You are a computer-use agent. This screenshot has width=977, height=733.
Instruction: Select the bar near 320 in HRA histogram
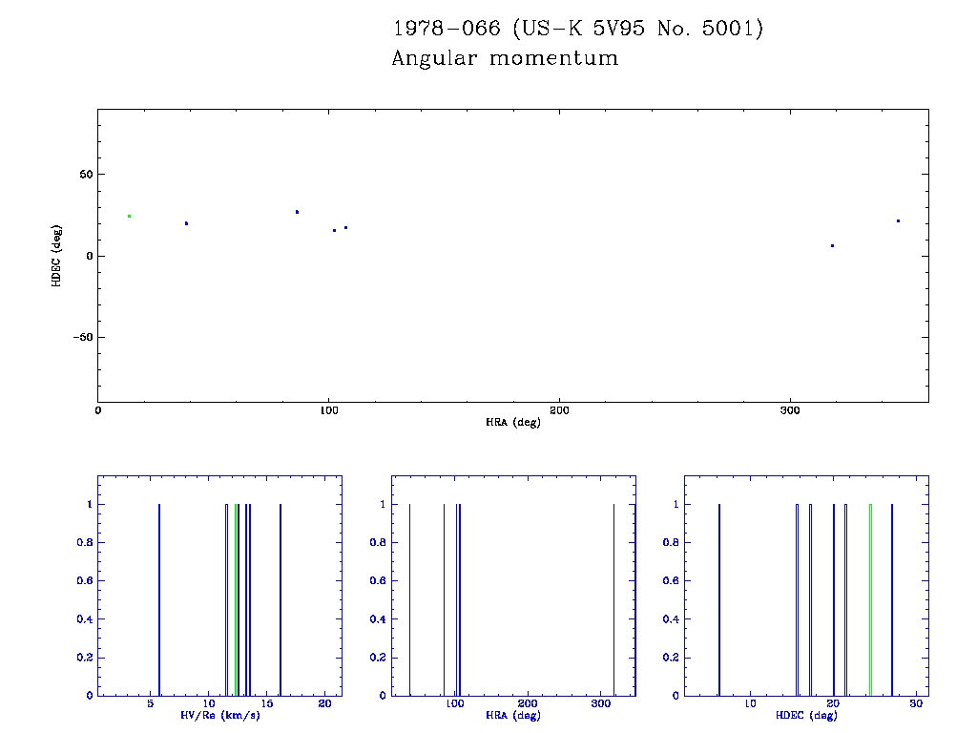613,599
